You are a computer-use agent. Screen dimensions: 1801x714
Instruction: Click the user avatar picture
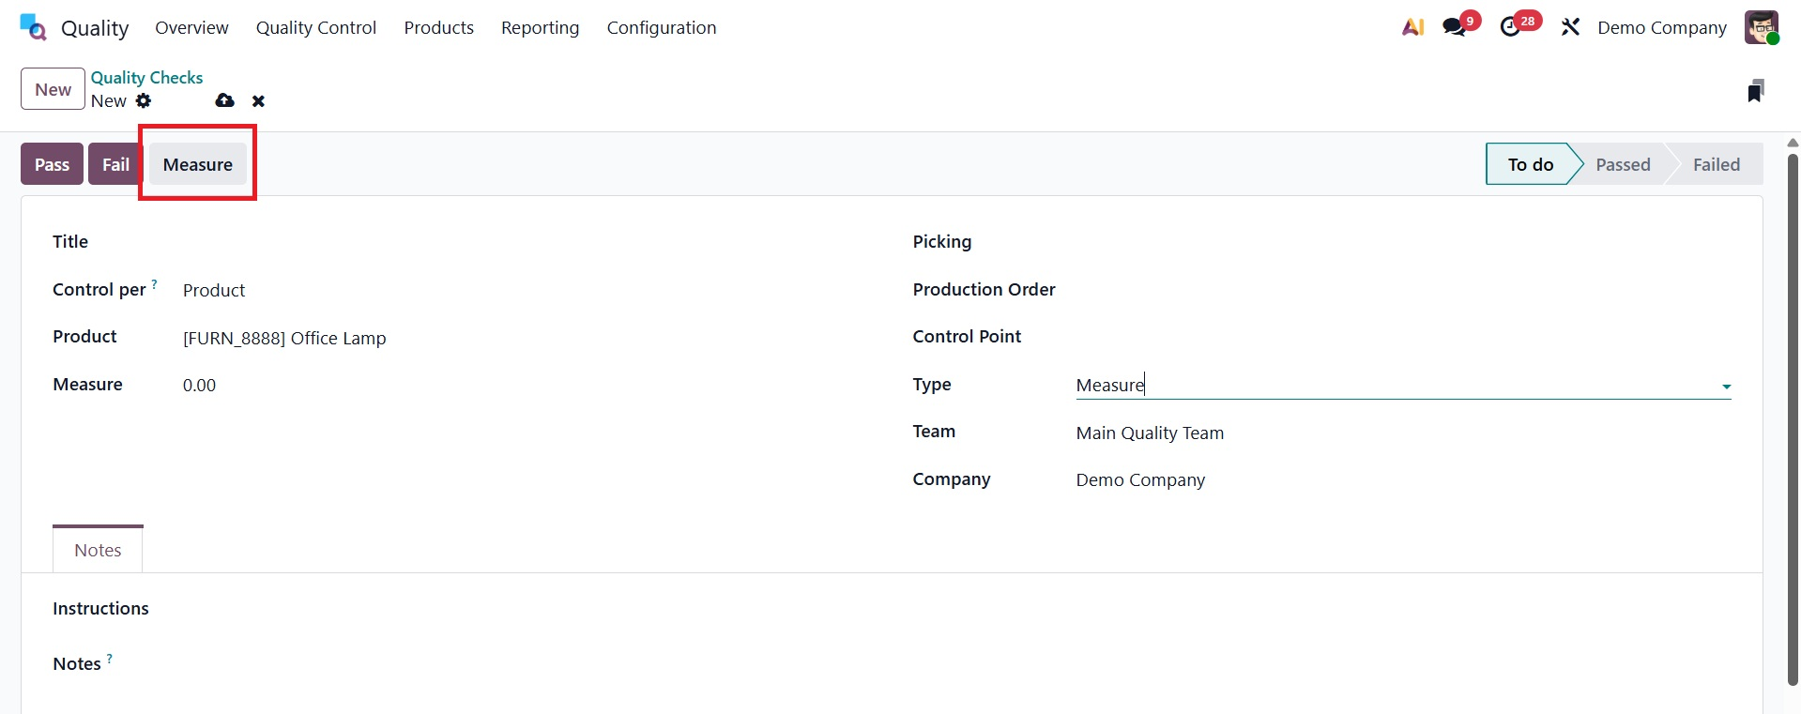[1761, 27]
